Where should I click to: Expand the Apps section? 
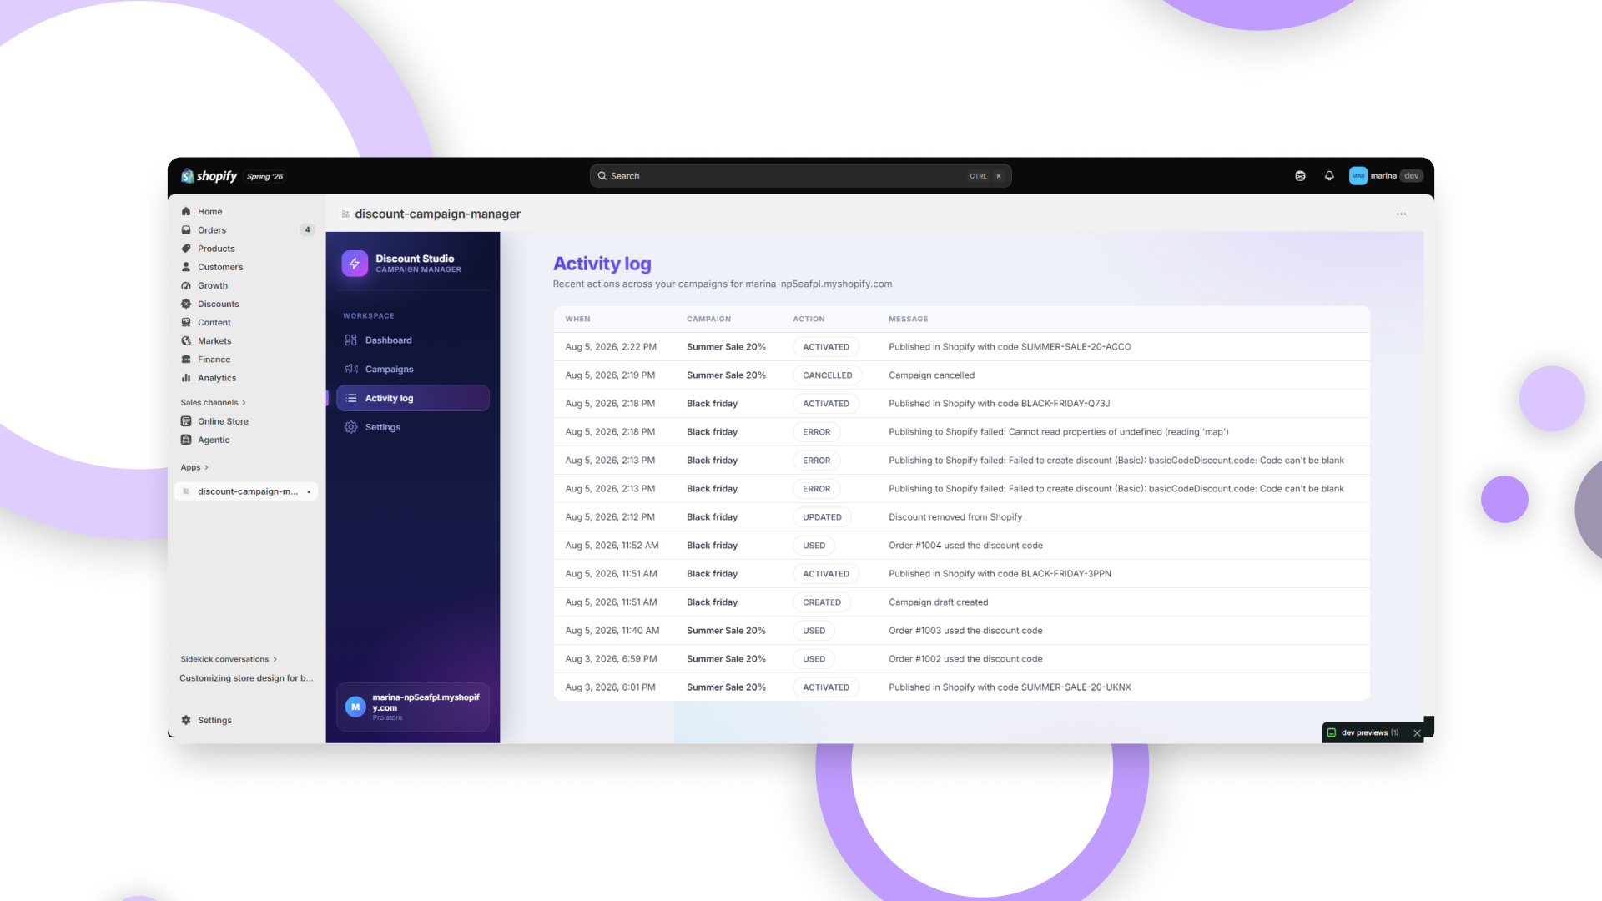pos(194,467)
